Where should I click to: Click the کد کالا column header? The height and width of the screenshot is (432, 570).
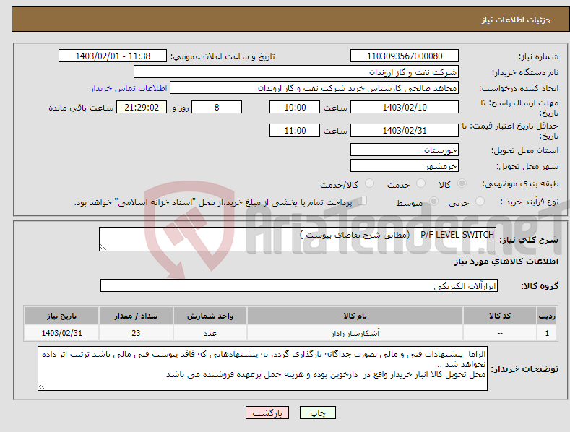coord(500,316)
